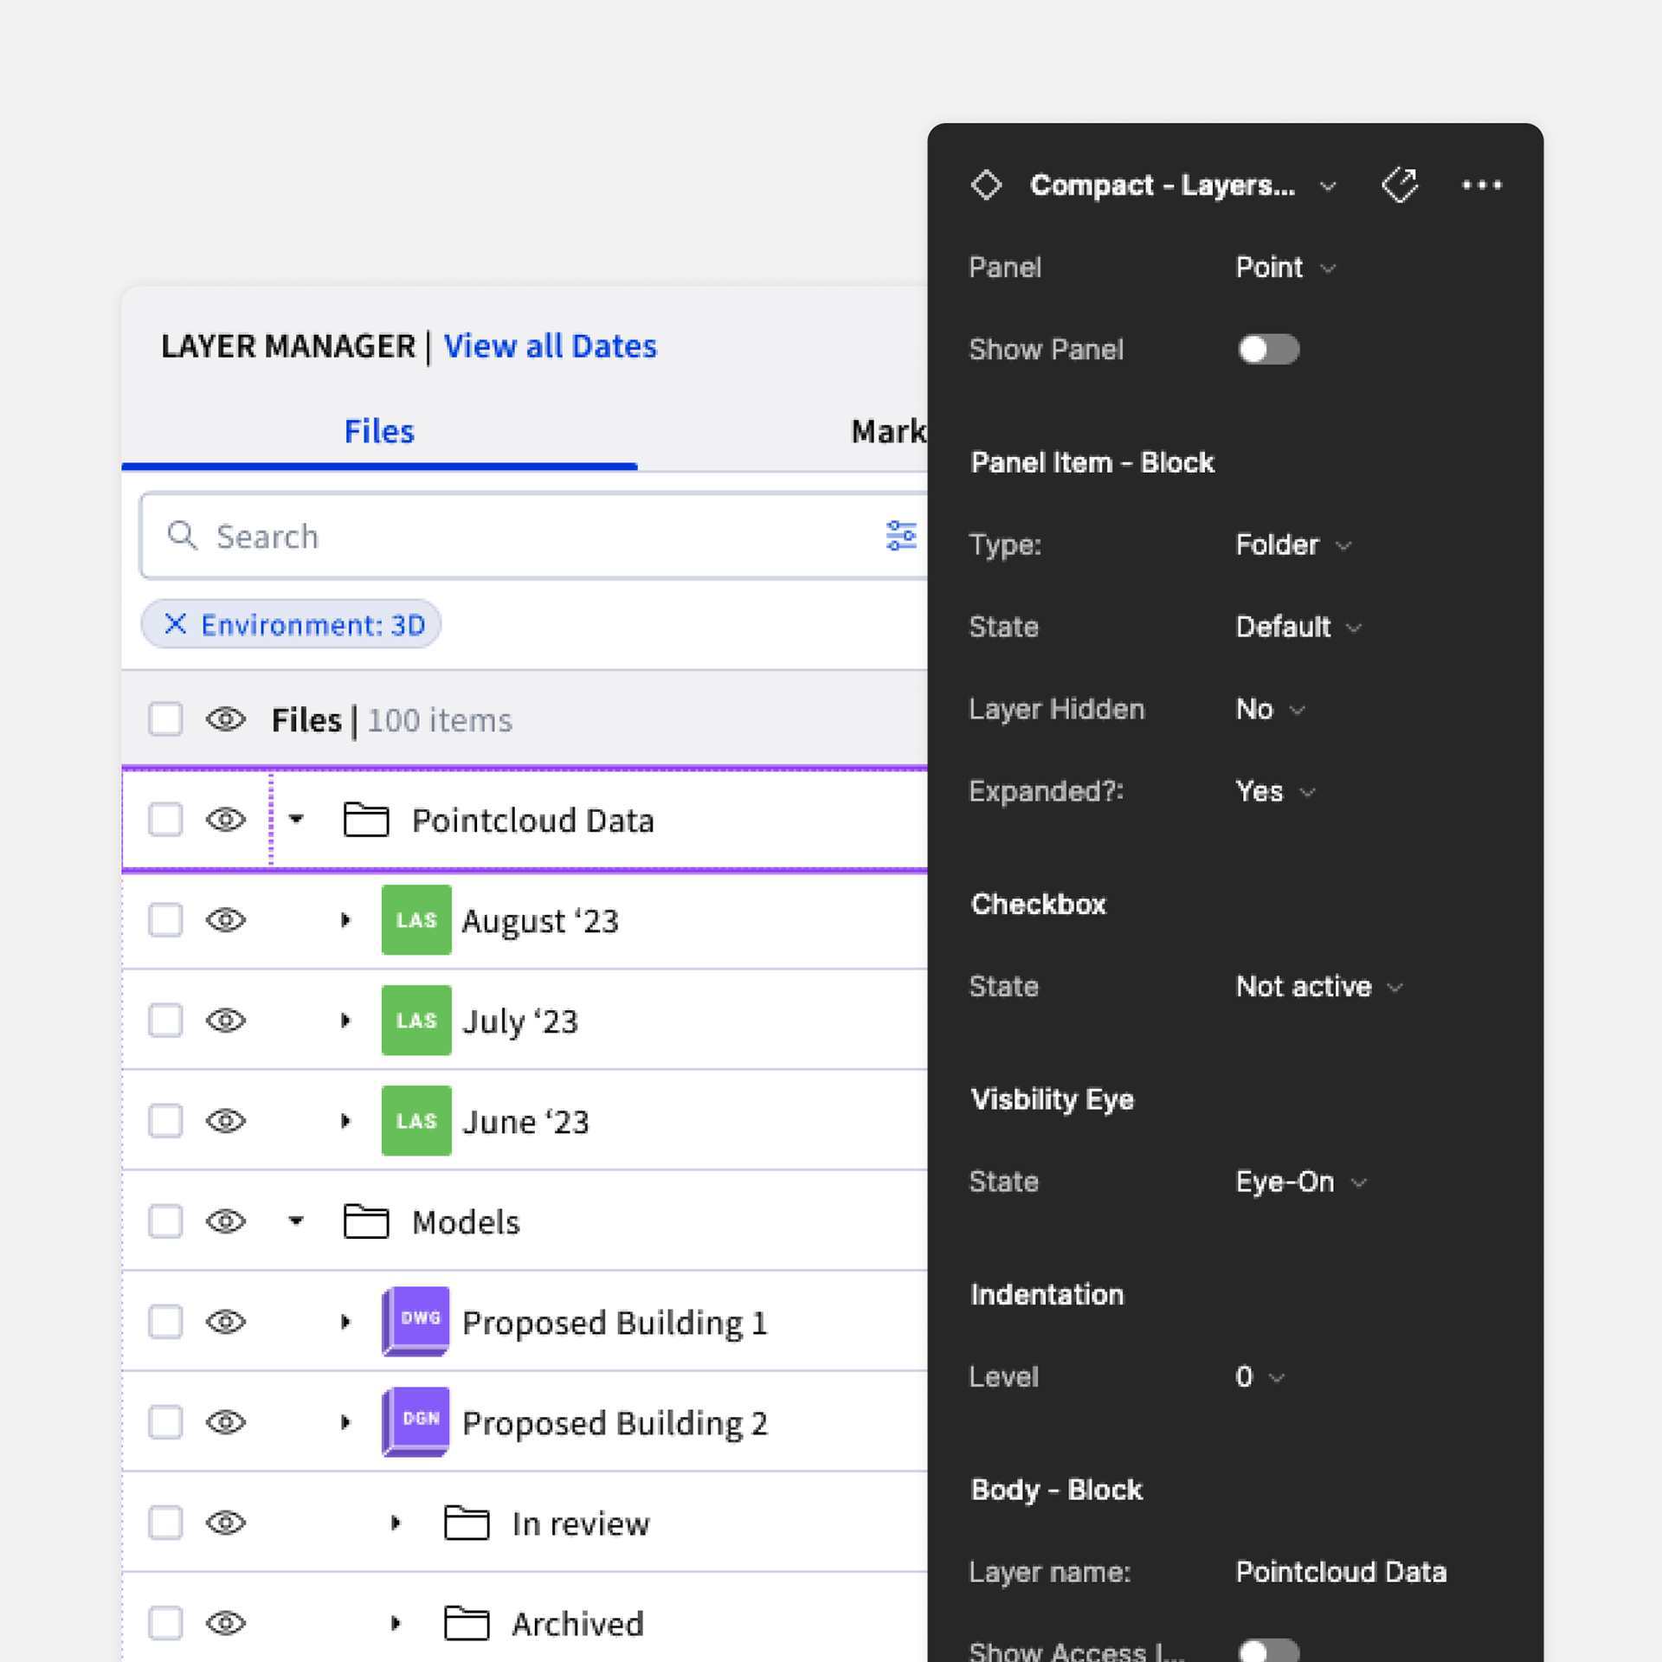1662x1662 pixels.
Task: Click the View all Dates link
Action: click(550, 346)
